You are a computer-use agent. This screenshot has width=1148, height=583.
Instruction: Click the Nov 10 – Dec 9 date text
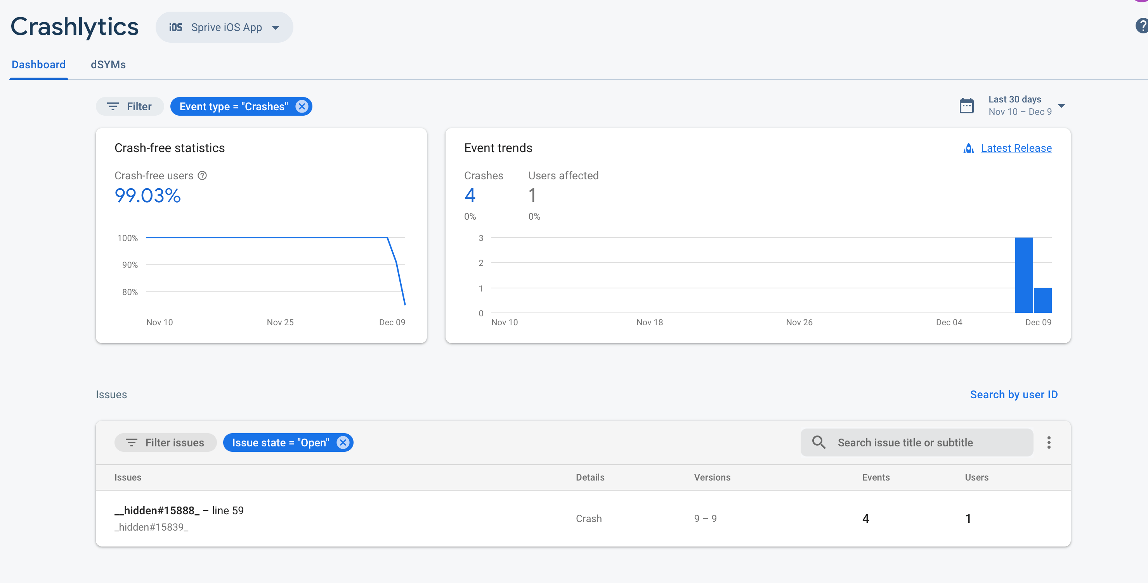pos(1020,112)
